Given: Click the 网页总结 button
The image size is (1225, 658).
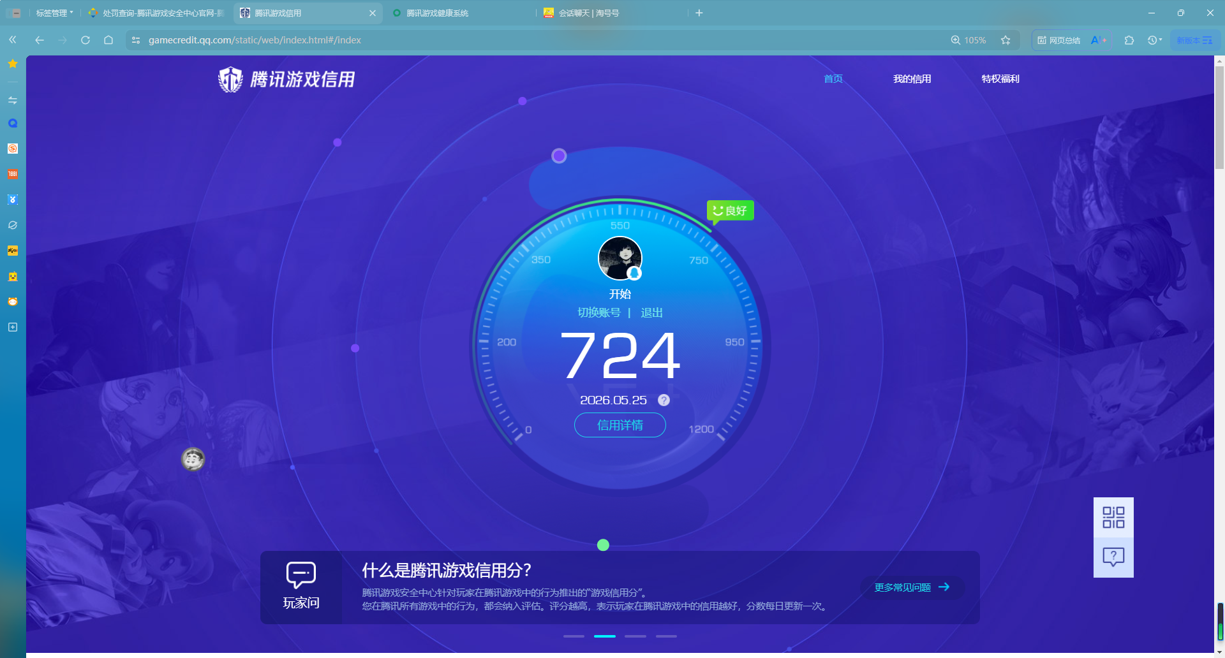Looking at the screenshot, I should click(x=1059, y=40).
